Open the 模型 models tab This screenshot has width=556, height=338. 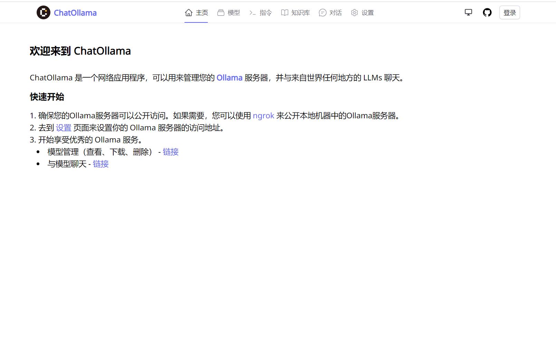click(229, 13)
